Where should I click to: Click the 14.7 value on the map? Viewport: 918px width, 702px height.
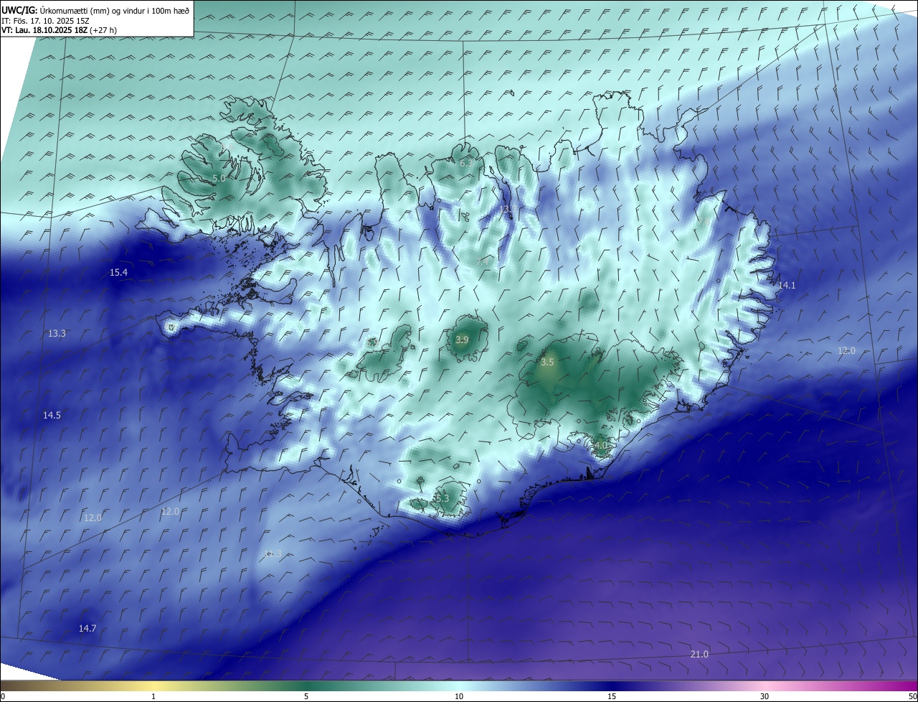[87, 628]
